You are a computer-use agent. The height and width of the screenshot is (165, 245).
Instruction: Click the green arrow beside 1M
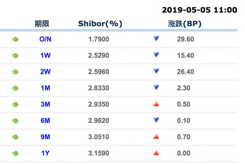pos(15,88)
